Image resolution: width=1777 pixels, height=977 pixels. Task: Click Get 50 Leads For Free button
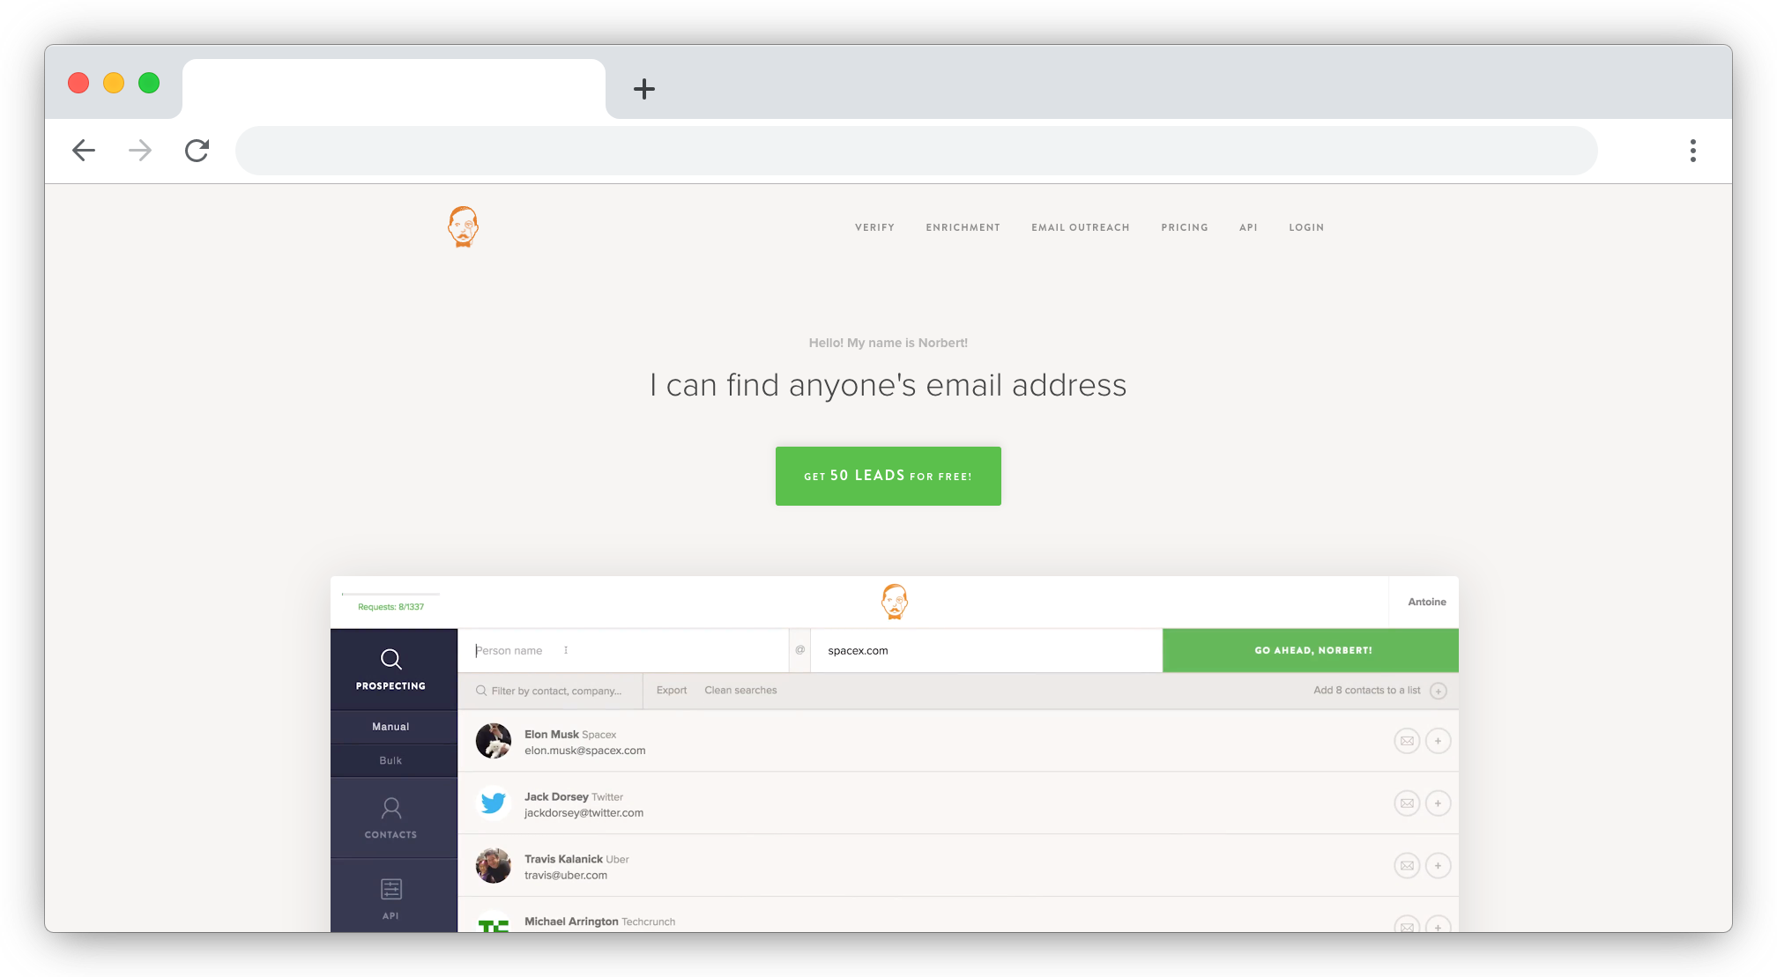[x=888, y=476]
